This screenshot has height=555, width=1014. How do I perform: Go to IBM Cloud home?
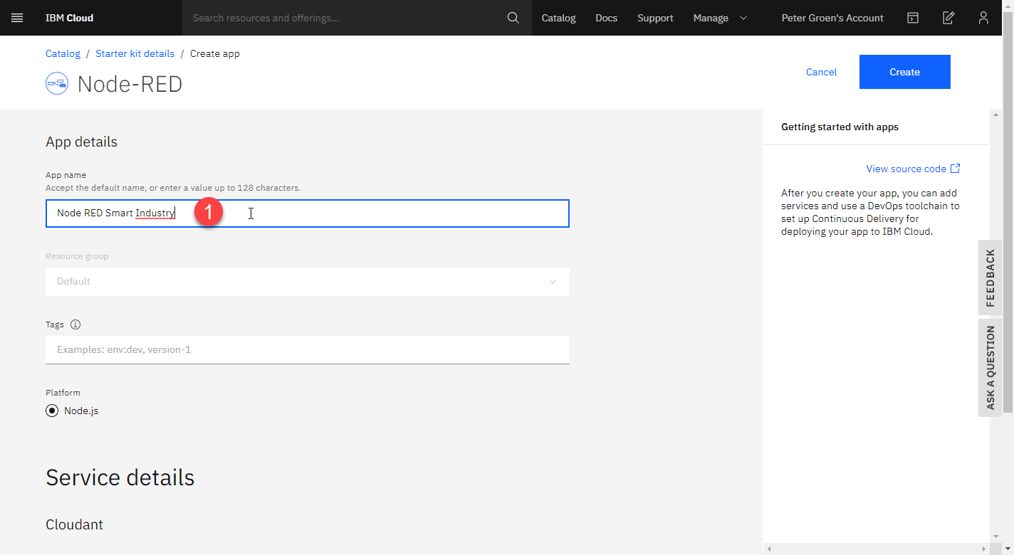point(69,18)
